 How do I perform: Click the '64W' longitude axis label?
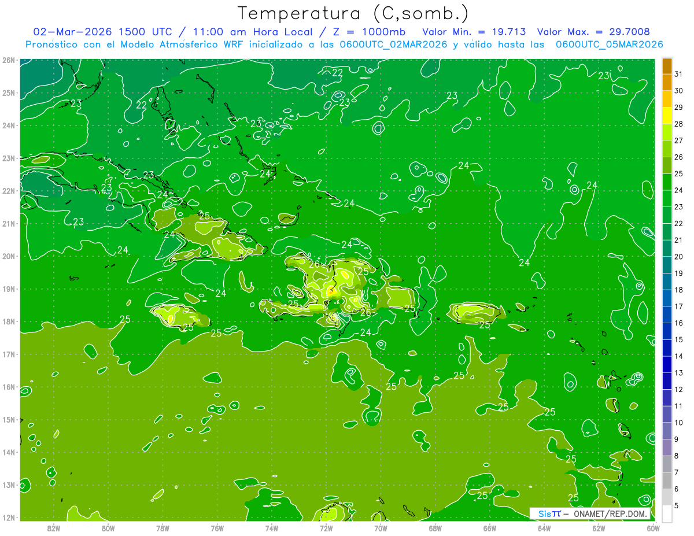pos(544,528)
